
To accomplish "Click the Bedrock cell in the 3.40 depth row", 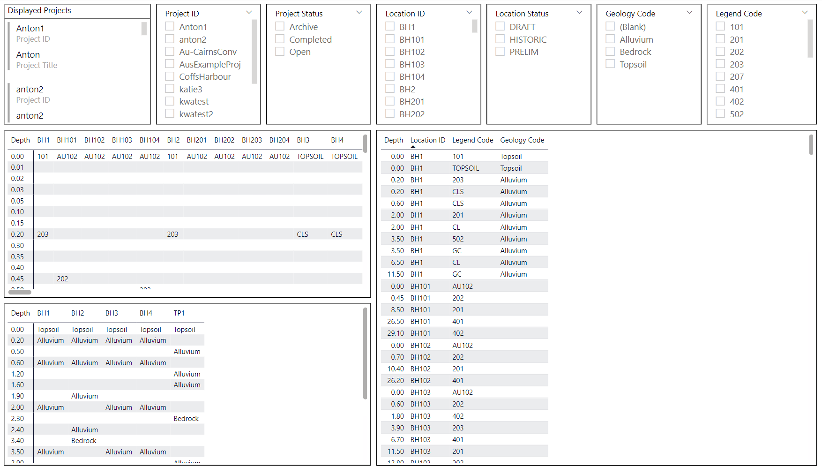I will click(84, 441).
